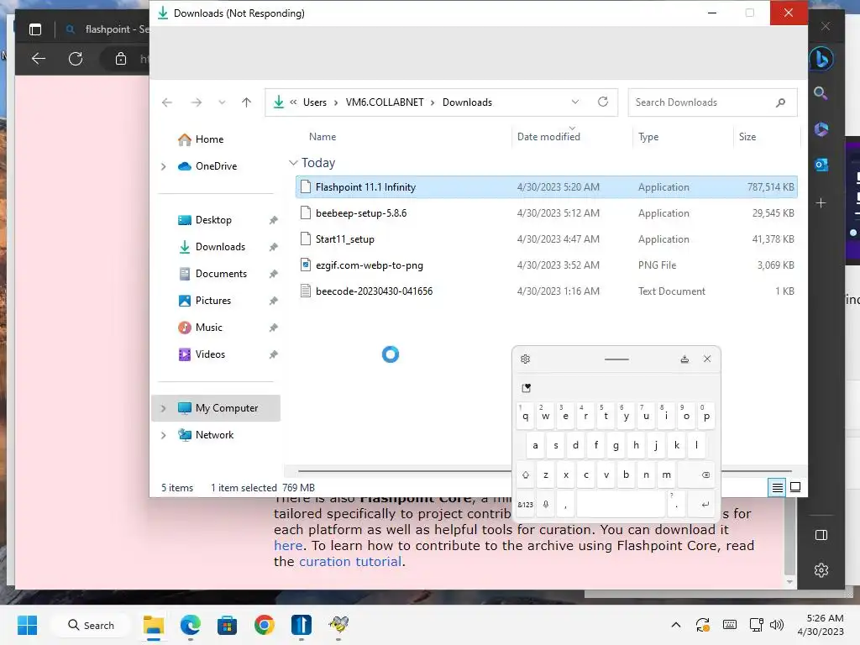
Task: Open Outlook icon in Edge sidebar
Action: coord(821,165)
